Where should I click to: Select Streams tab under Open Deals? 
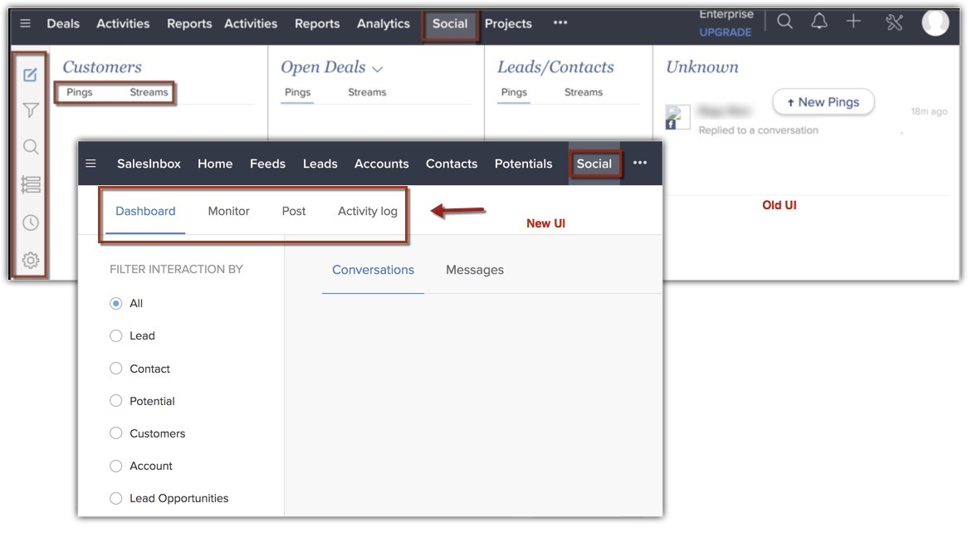point(367,92)
